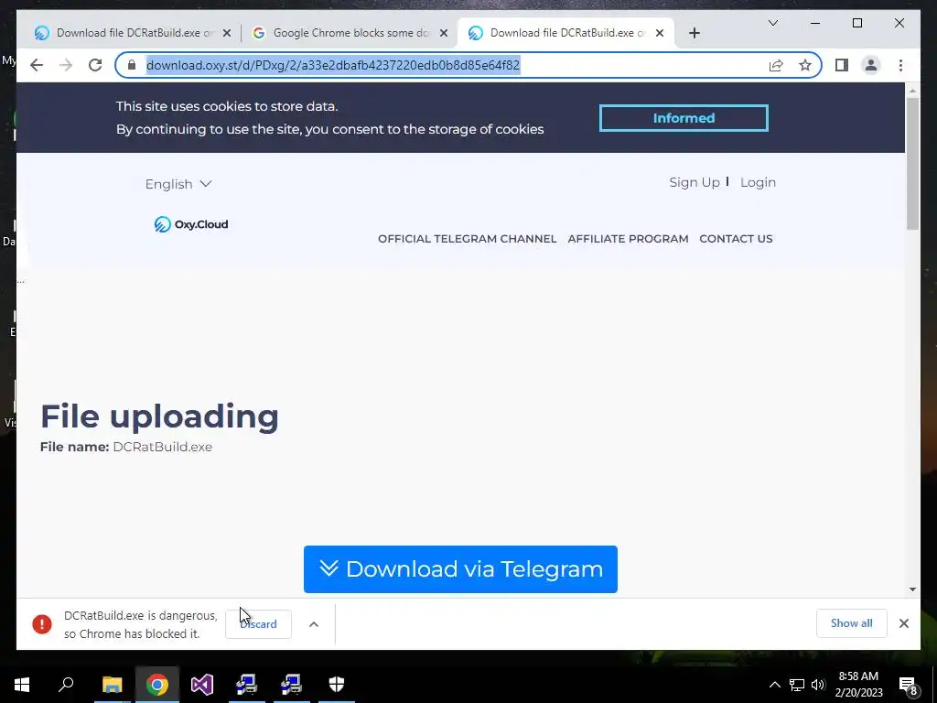This screenshot has height=703, width=937.
Task: Click the page vertical scrollbar thumb
Action: coord(912,163)
